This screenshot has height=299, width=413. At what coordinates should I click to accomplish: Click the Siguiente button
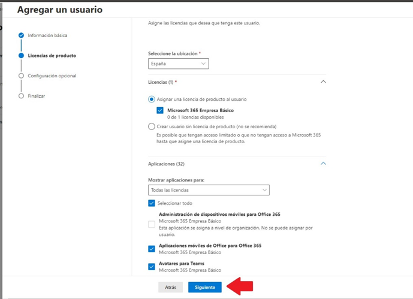(204, 287)
